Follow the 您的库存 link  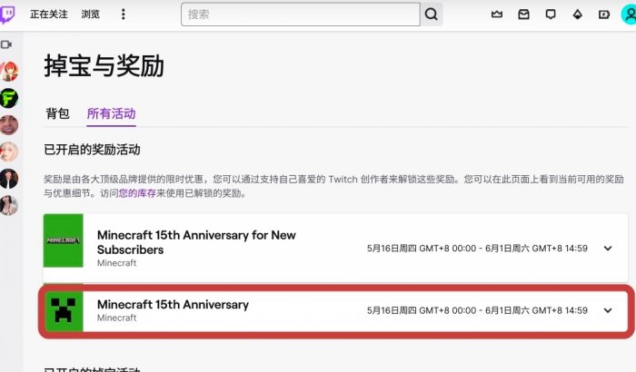coord(137,193)
